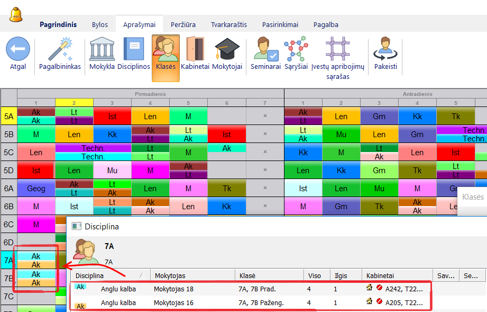Switch to the Pagrindinis tab
Viewport: 487px width, 312px height.
pos(58,24)
